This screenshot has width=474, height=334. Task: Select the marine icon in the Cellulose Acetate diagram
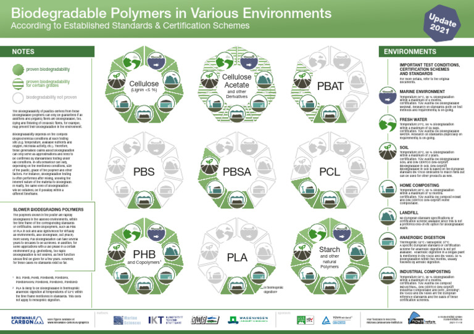[x=249, y=61]
